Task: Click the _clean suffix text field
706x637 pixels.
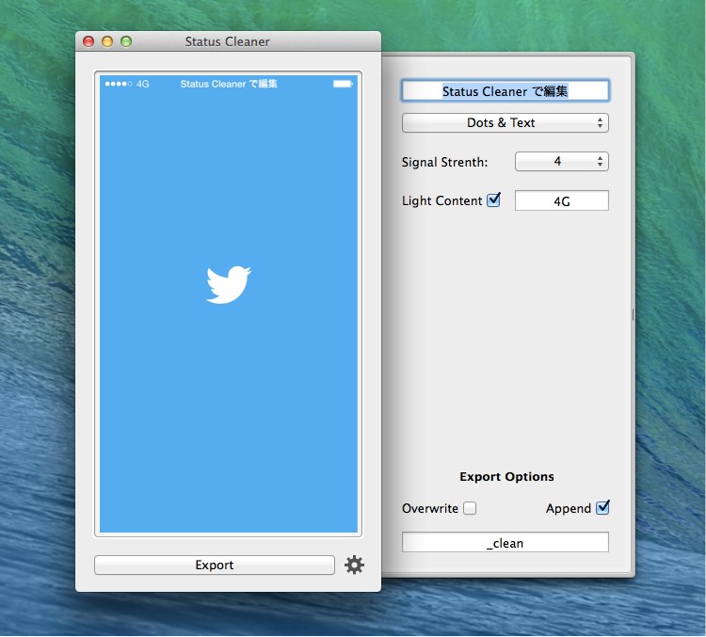Action: coord(505,543)
